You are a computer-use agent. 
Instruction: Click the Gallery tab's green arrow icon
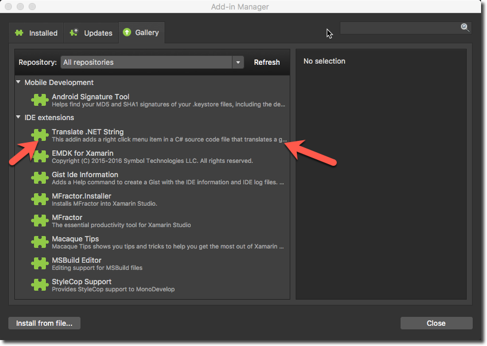[x=127, y=32]
